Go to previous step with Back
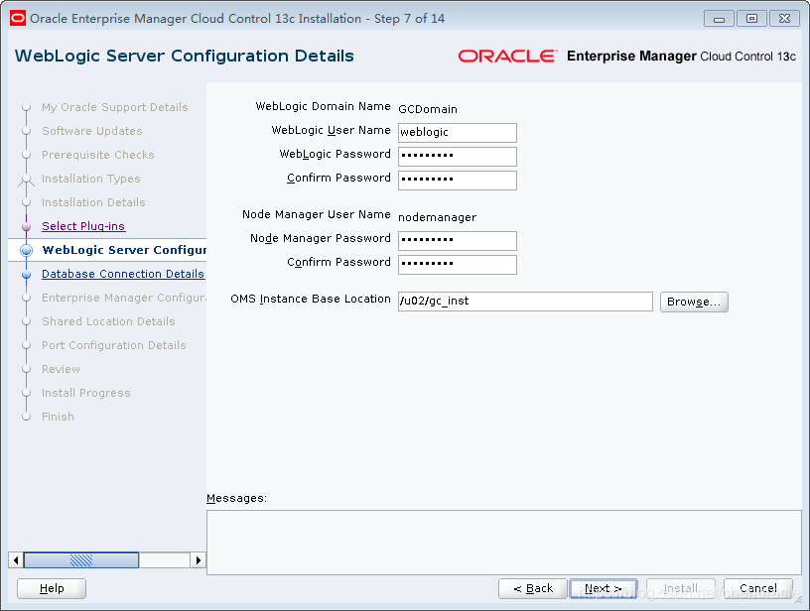 (533, 588)
